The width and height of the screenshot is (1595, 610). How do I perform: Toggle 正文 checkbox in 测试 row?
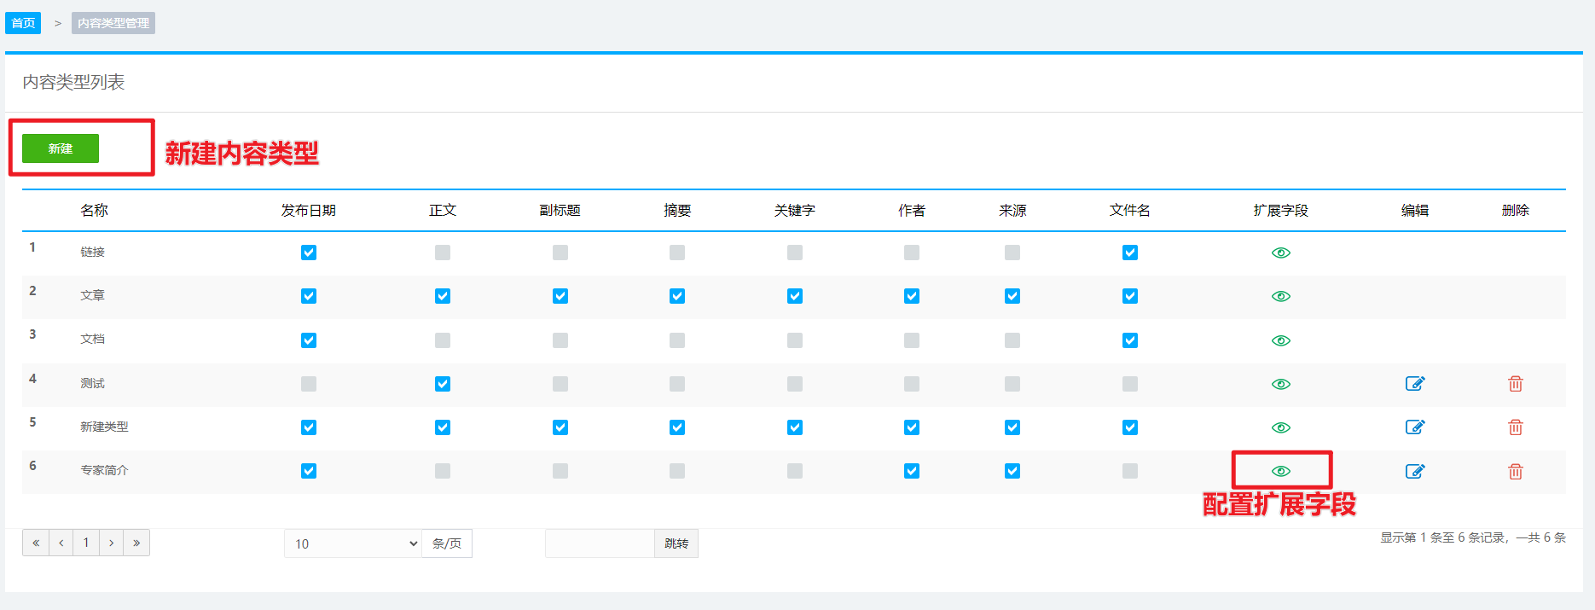442,384
